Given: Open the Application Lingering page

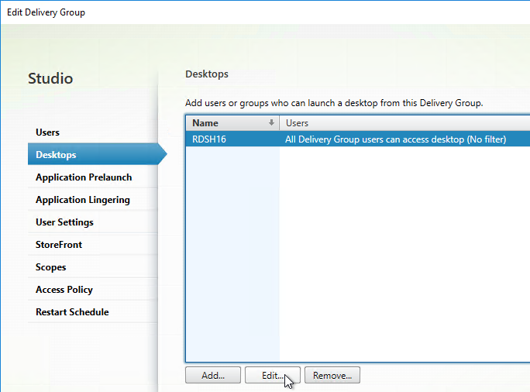Looking at the screenshot, I should pos(83,200).
